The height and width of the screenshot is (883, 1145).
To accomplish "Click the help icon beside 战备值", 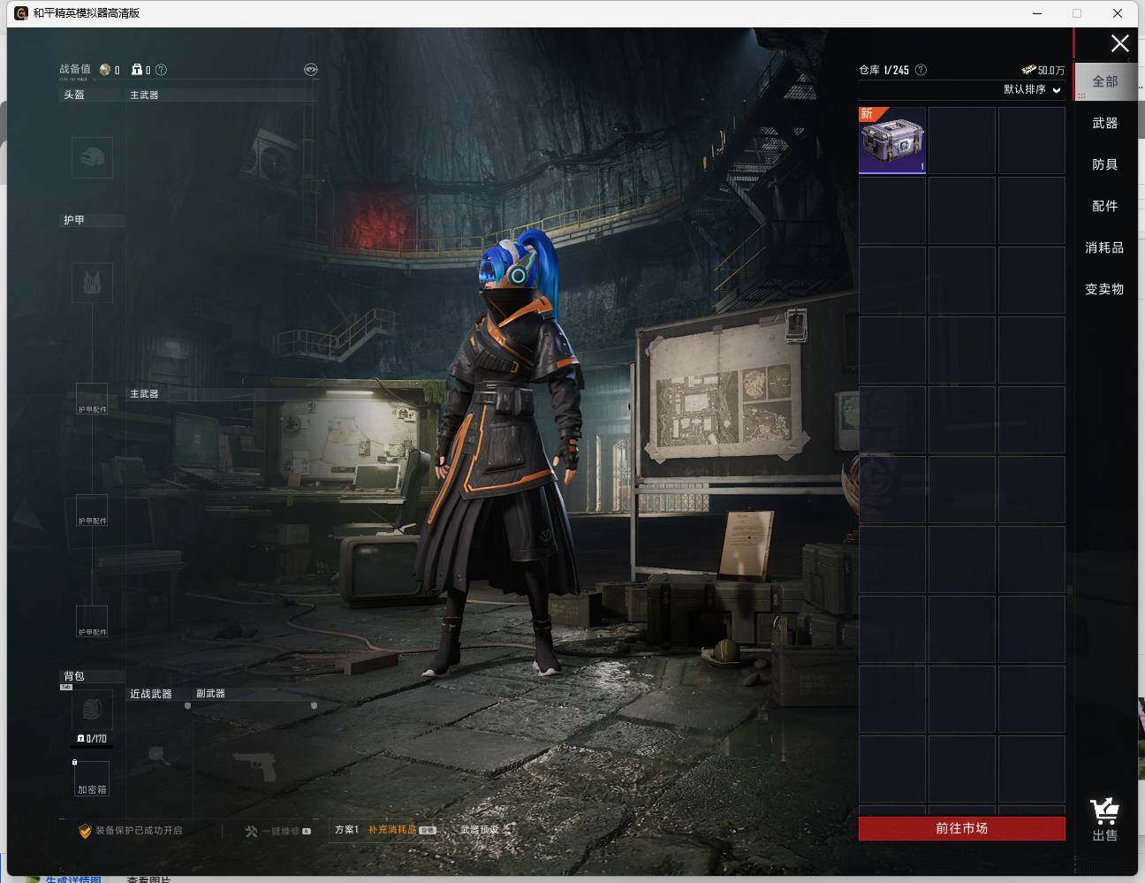I will pyautogui.click(x=161, y=70).
